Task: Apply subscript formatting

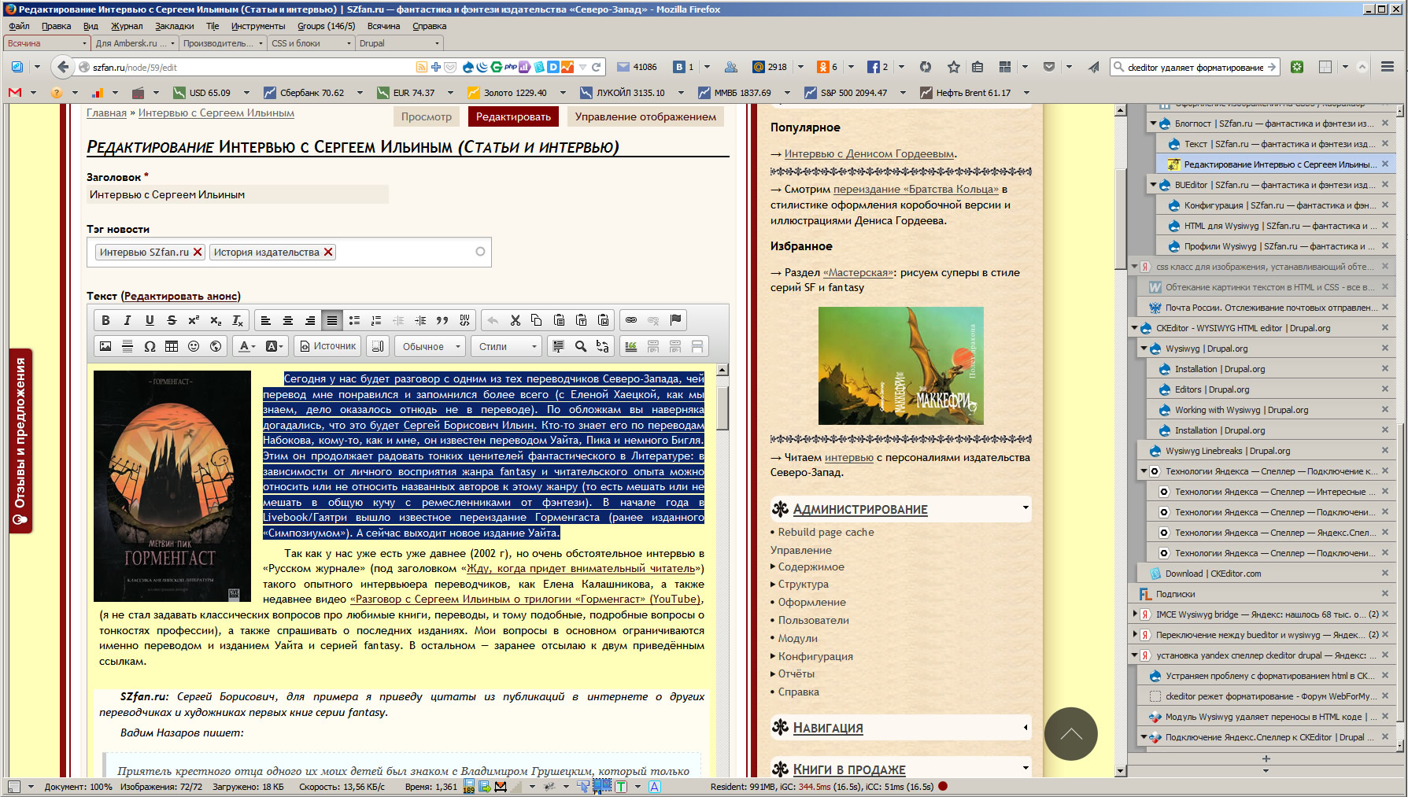Action: (x=216, y=320)
